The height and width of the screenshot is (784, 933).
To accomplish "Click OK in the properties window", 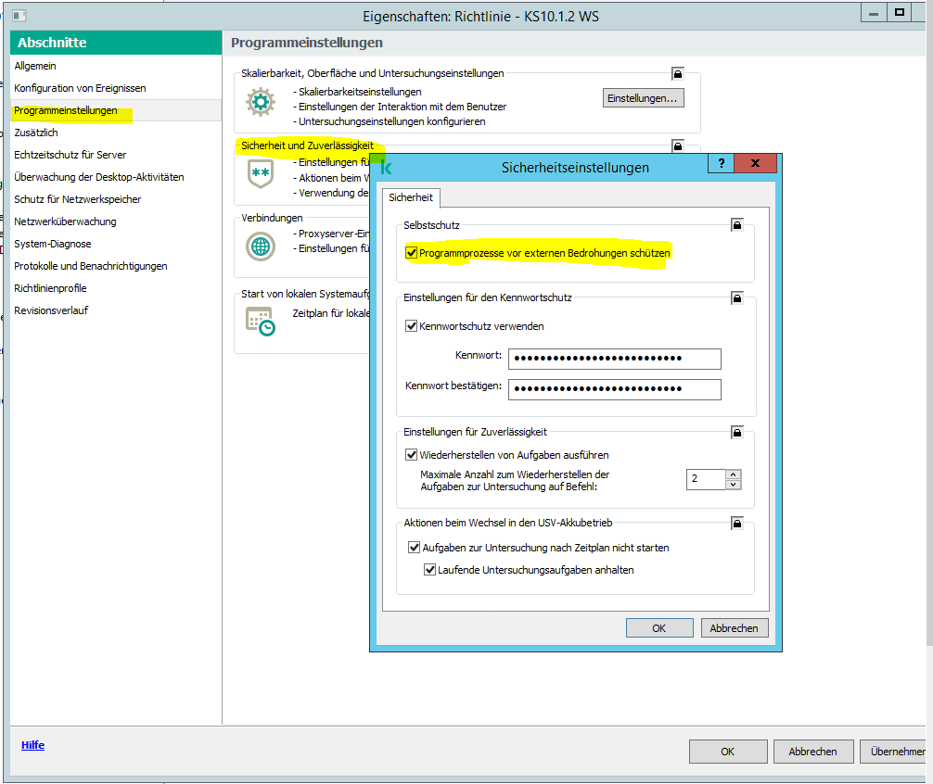I will [x=728, y=752].
